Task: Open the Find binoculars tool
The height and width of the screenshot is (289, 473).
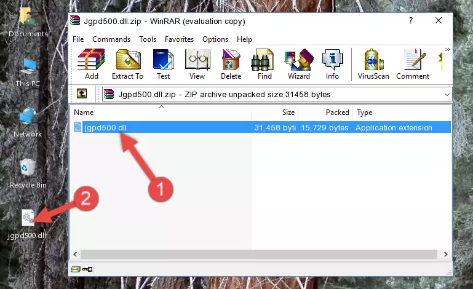Action: click(x=264, y=64)
